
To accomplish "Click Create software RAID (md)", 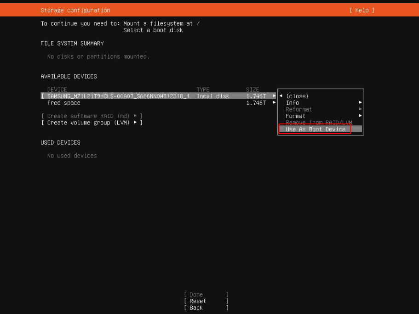I will pos(92,116).
